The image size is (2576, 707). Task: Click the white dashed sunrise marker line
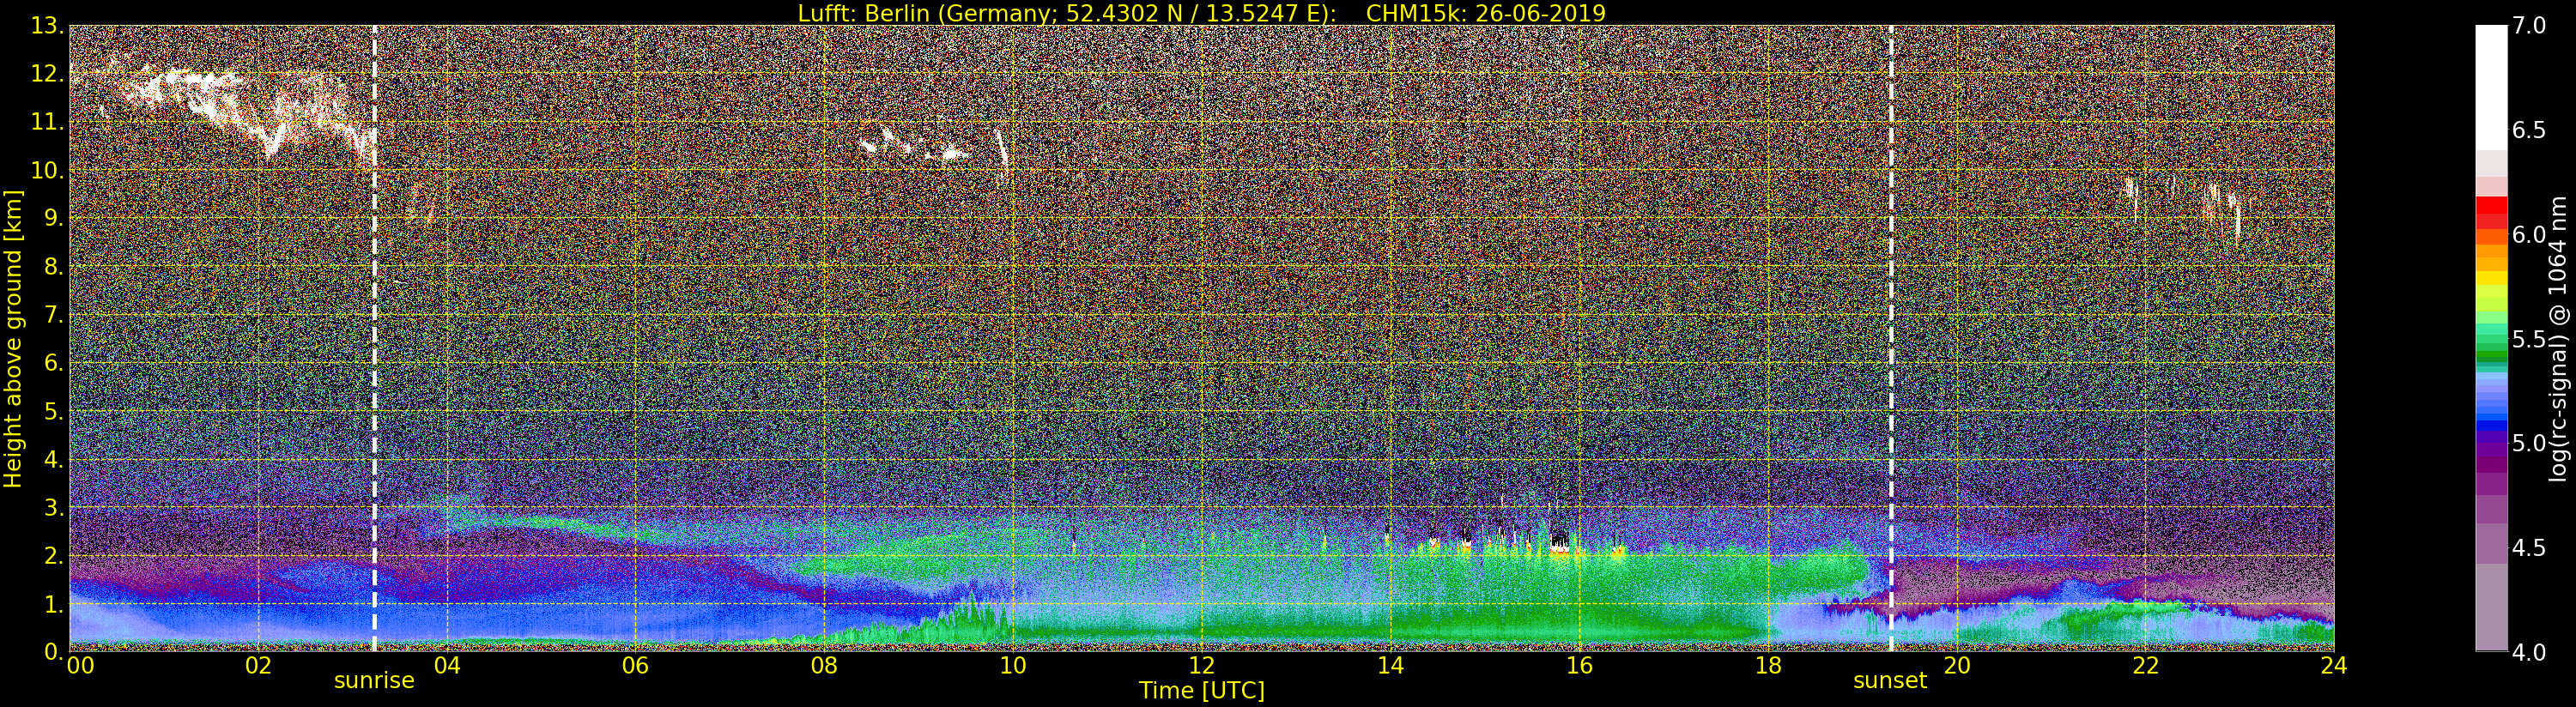point(374,338)
